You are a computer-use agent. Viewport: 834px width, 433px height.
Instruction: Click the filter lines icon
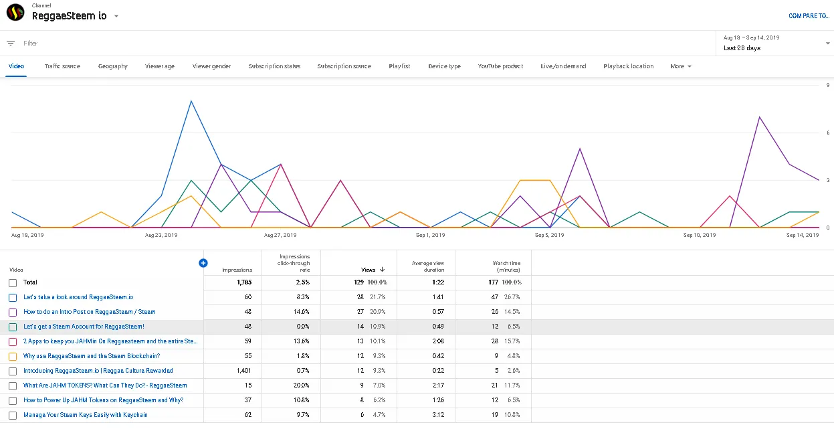(x=11, y=44)
